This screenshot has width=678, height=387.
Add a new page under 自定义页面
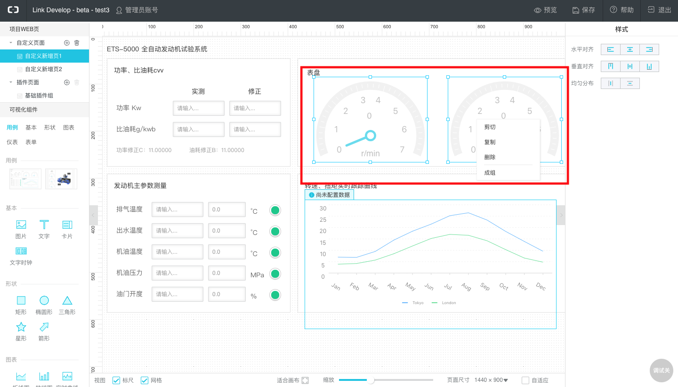click(67, 43)
